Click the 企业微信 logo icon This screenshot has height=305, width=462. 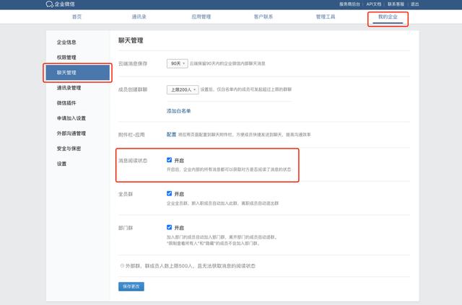pos(49,4)
